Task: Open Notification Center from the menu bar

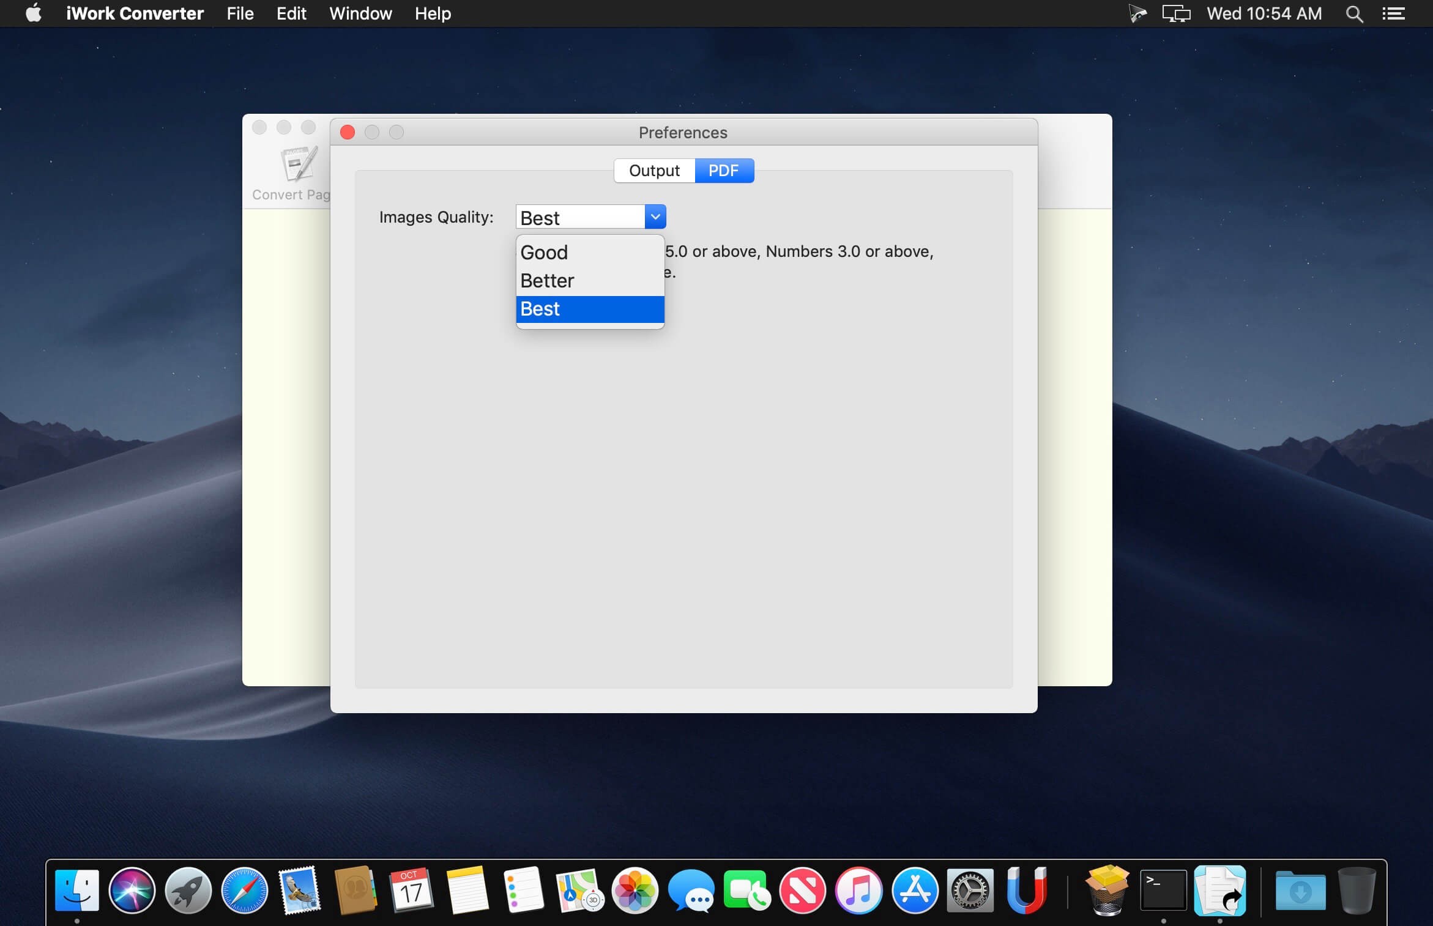Action: (x=1393, y=13)
